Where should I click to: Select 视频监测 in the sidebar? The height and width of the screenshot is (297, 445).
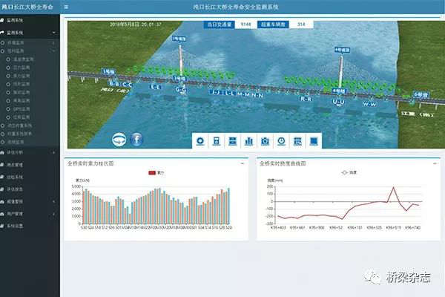pyautogui.click(x=18, y=142)
